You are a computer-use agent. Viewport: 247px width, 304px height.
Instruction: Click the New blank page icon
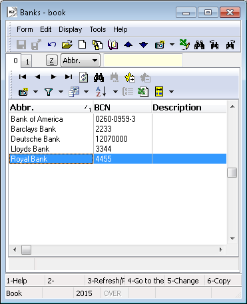click(83, 45)
